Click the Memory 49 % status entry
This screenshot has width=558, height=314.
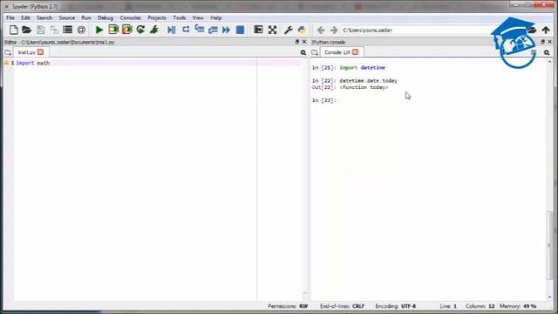click(518, 306)
